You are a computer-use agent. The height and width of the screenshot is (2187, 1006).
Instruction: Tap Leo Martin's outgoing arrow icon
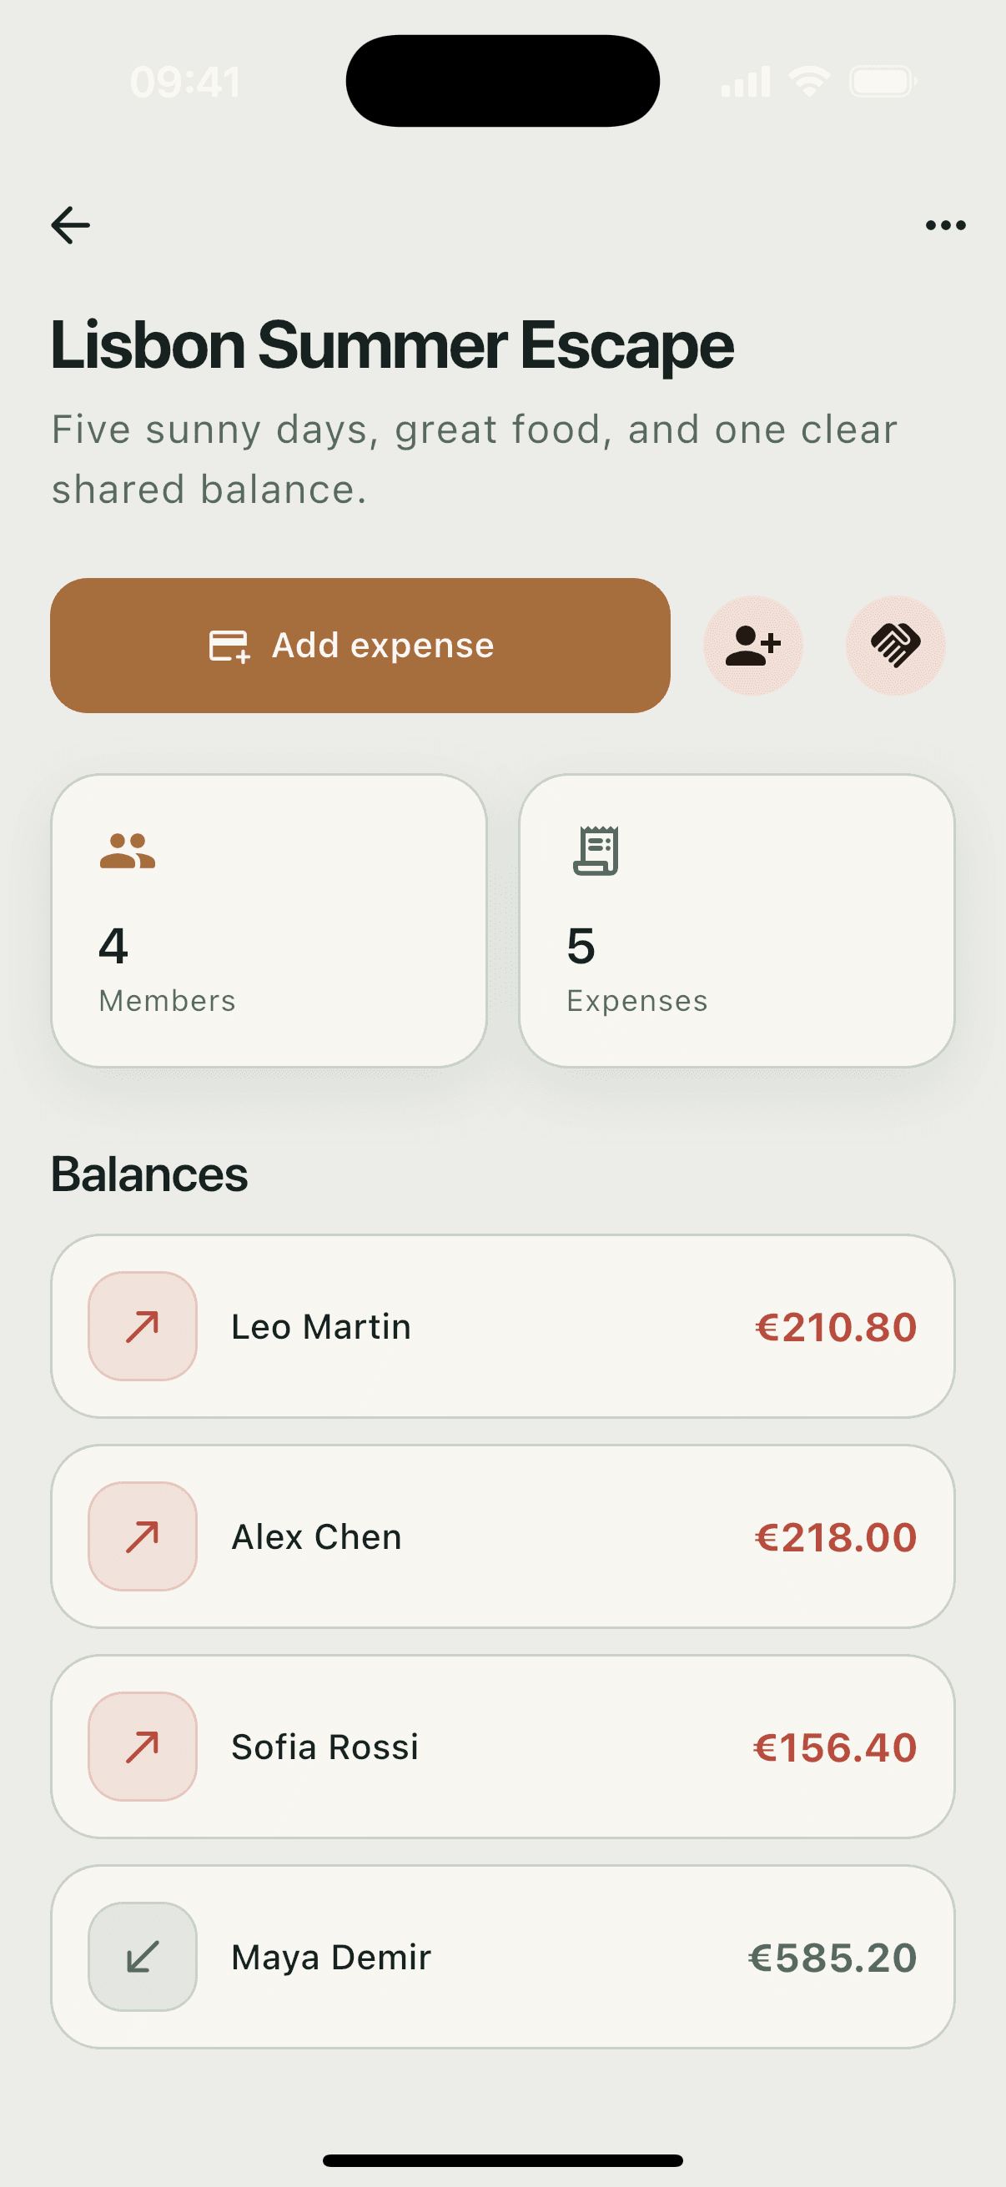pyautogui.click(x=143, y=1326)
